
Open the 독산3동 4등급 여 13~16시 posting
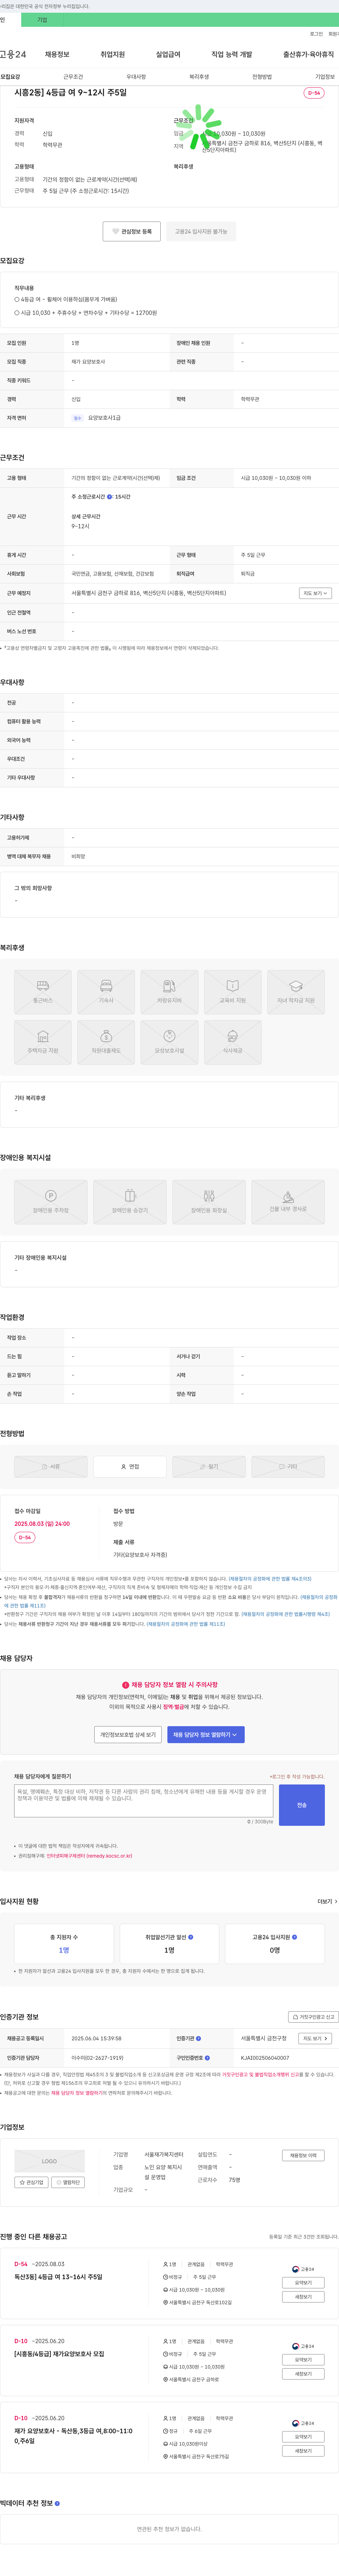[x=58, y=2277]
